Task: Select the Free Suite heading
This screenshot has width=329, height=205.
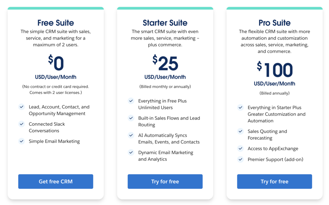Action: click(56, 23)
